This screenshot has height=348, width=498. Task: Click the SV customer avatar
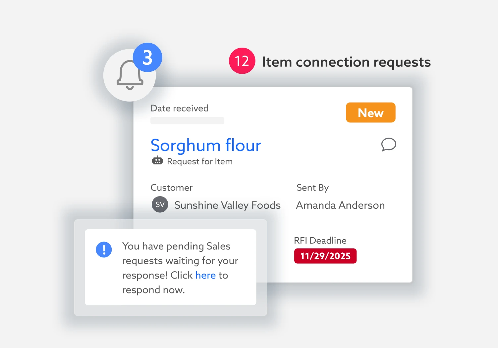[x=160, y=204]
